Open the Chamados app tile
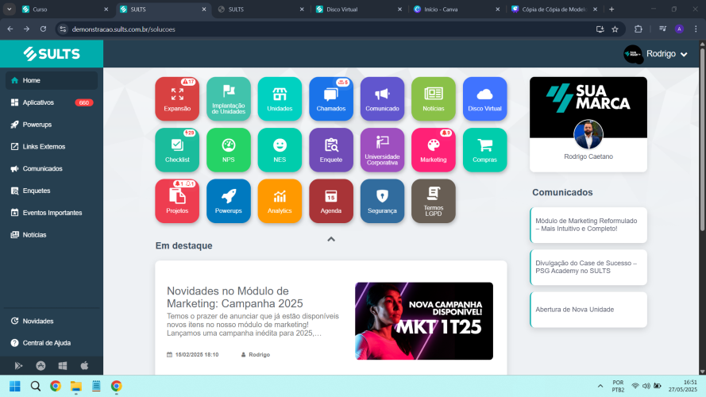The width and height of the screenshot is (706, 397). click(331, 98)
